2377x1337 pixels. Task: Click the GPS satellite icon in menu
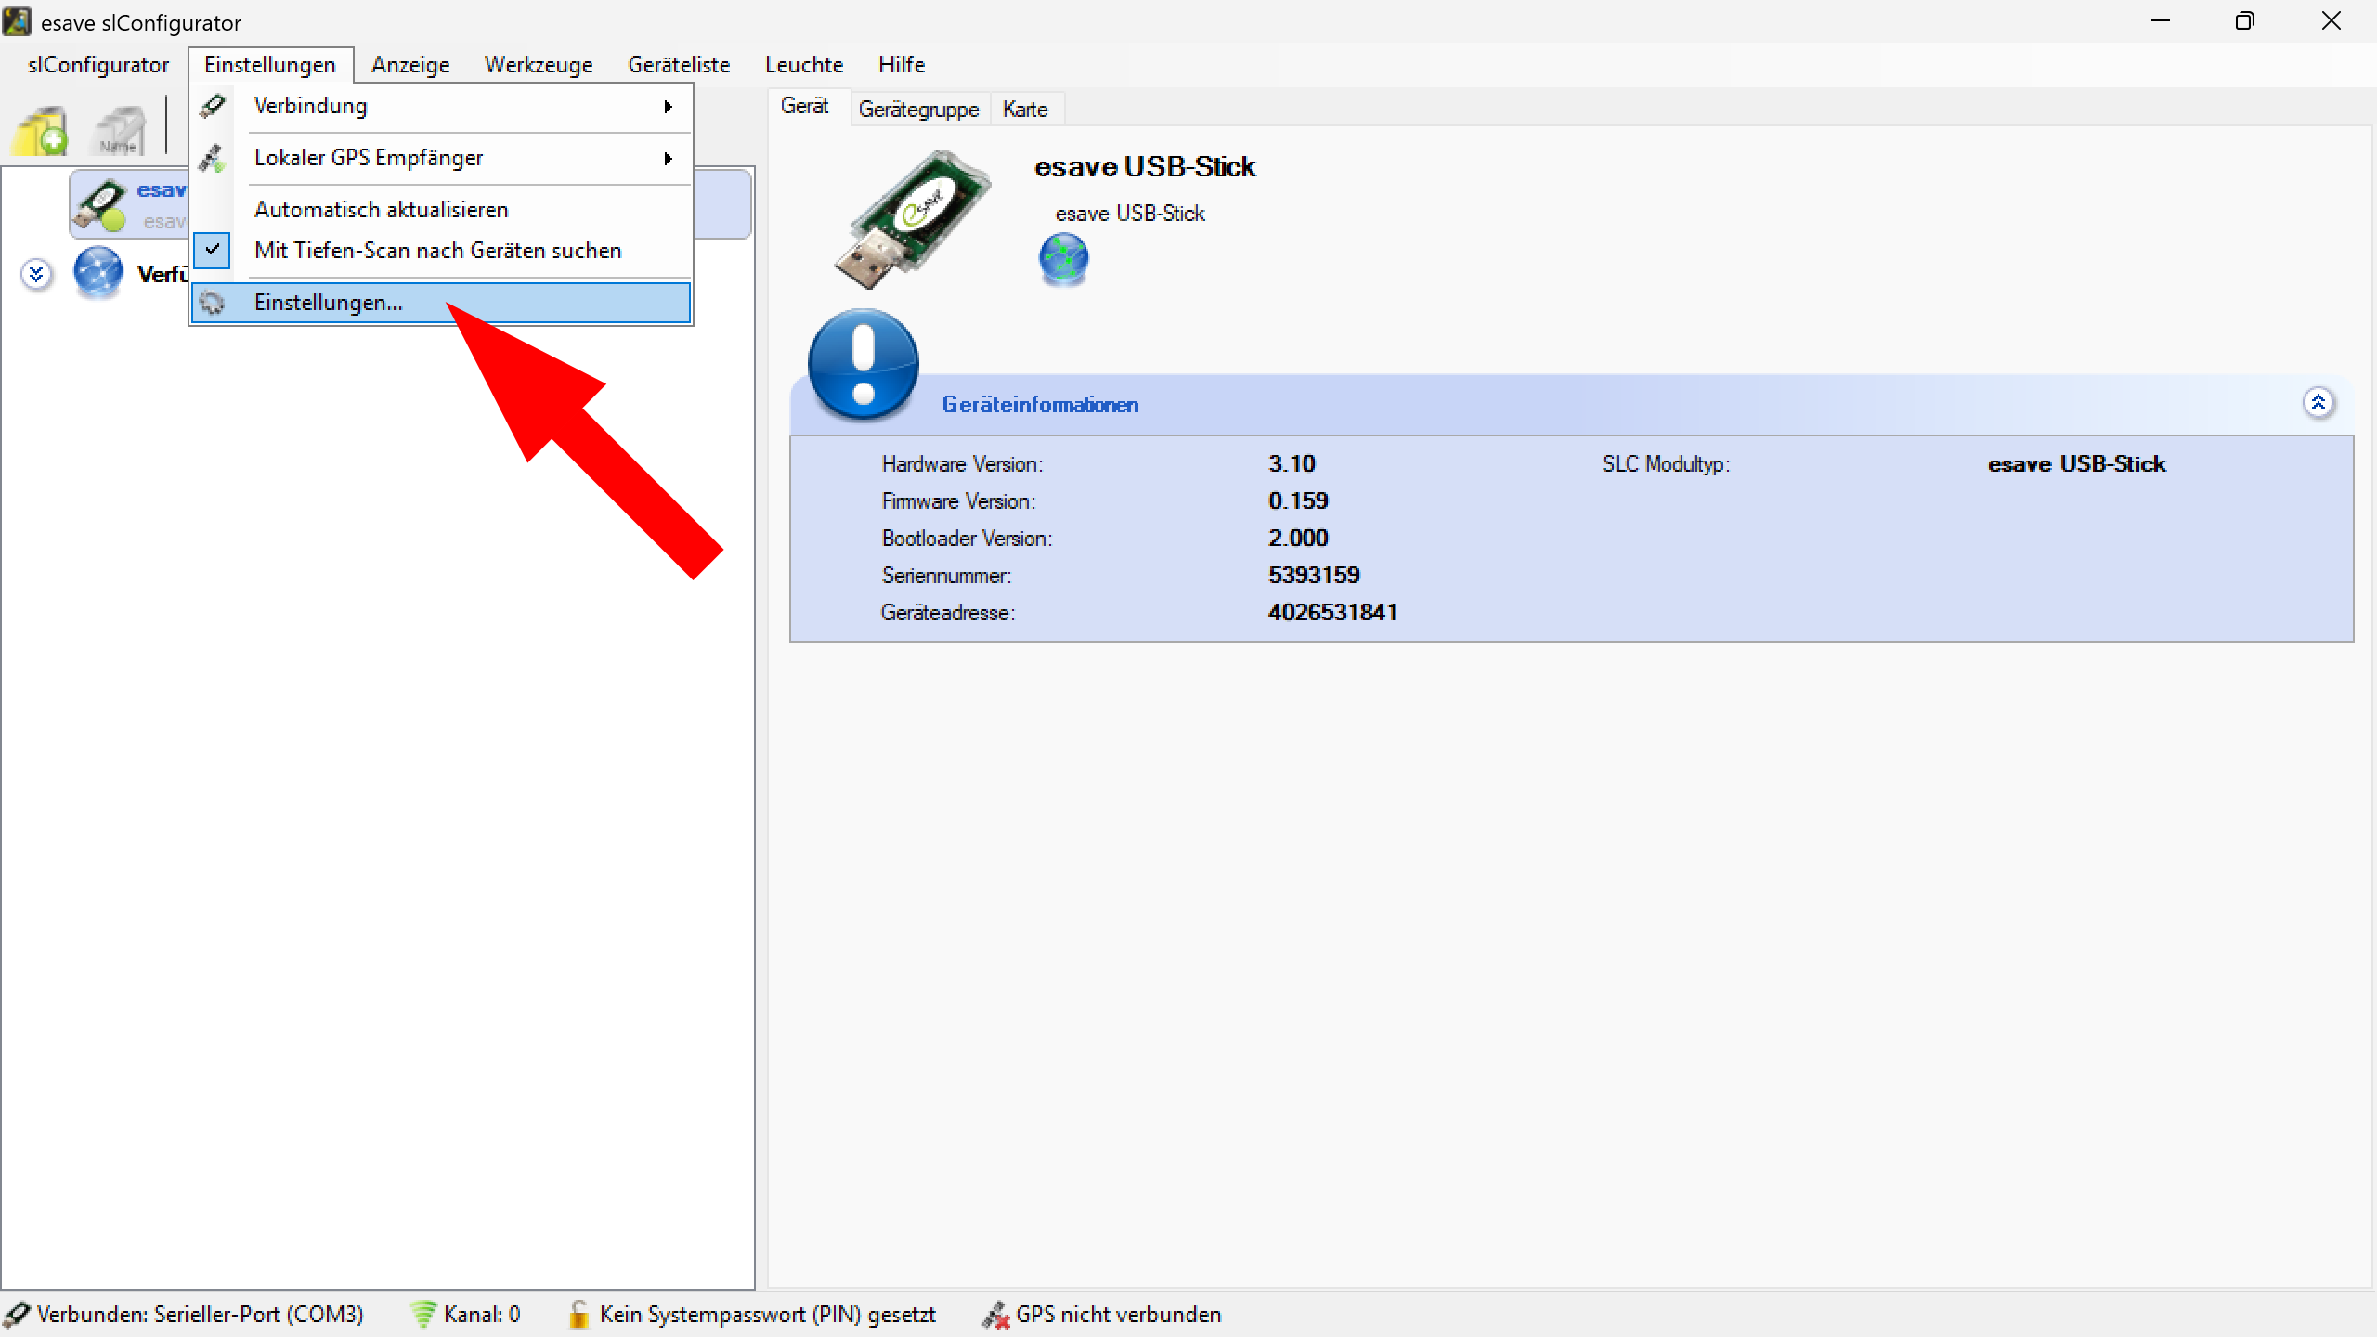[x=213, y=158]
